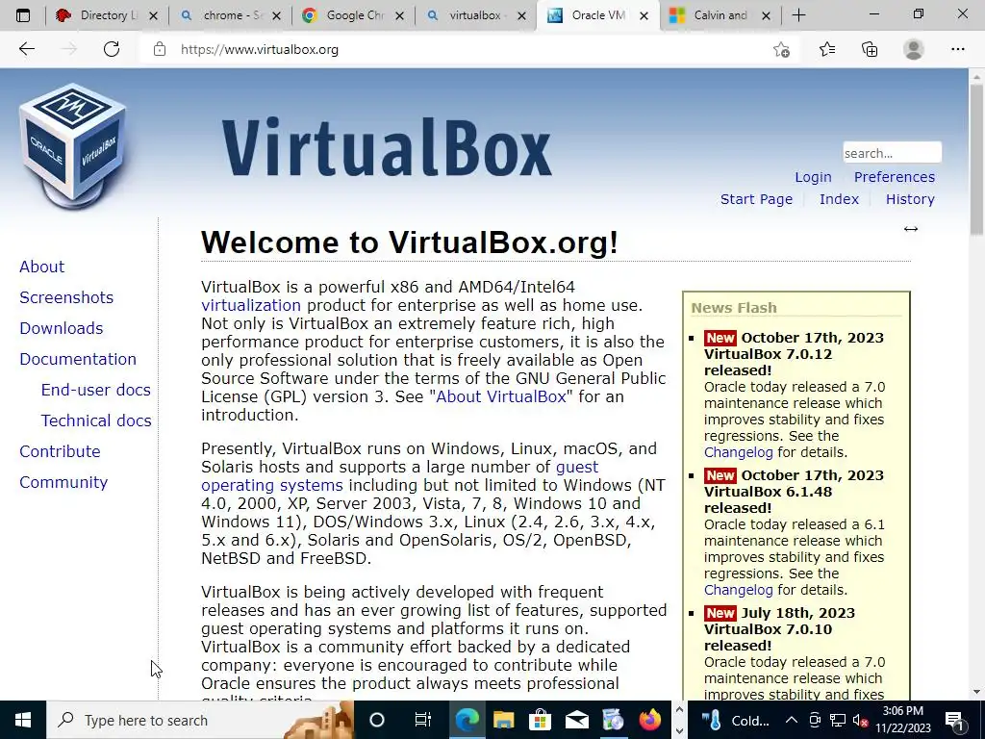Open the Favorites list icon
The height and width of the screenshot is (739, 985).
pyautogui.click(x=827, y=49)
